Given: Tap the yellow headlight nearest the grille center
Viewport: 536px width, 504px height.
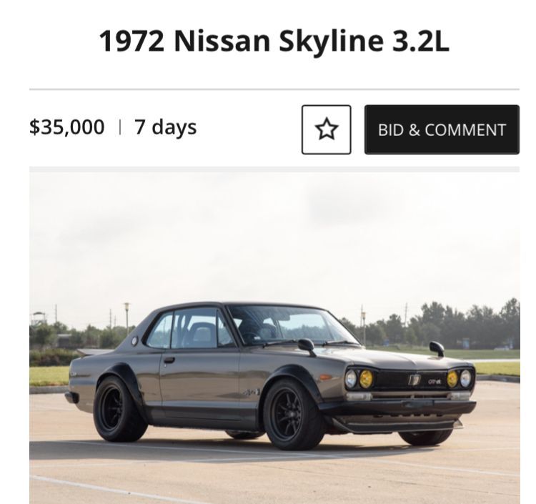Looking at the screenshot, I should pyautogui.click(x=452, y=379).
